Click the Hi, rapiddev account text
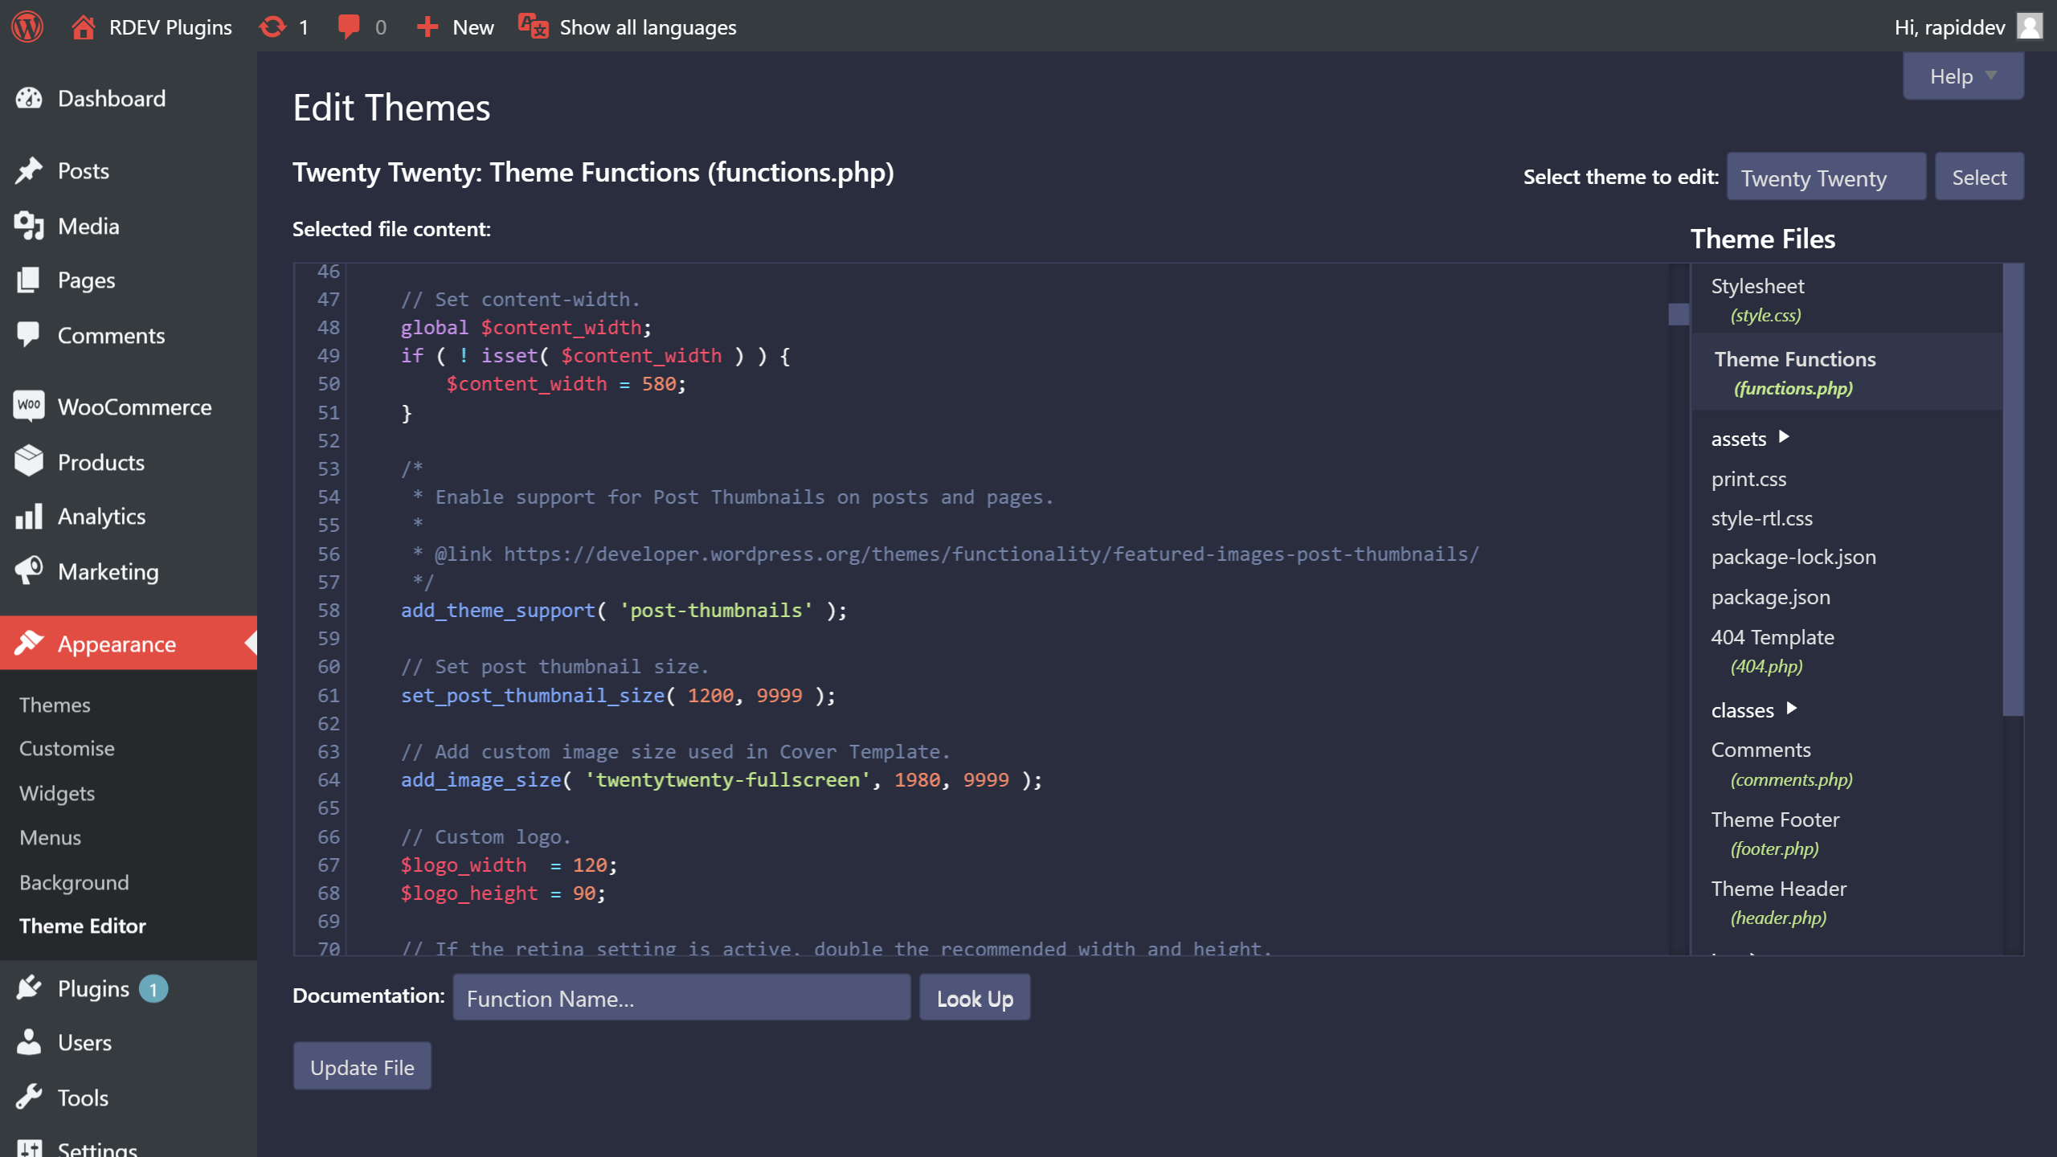Screen dimensions: 2057x1157 tap(1949, 27)
